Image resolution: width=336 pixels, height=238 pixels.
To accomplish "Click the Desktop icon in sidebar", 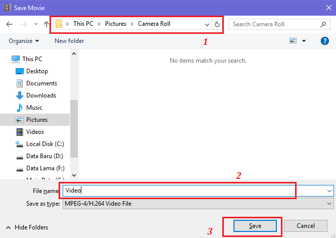I will point(20,71).
